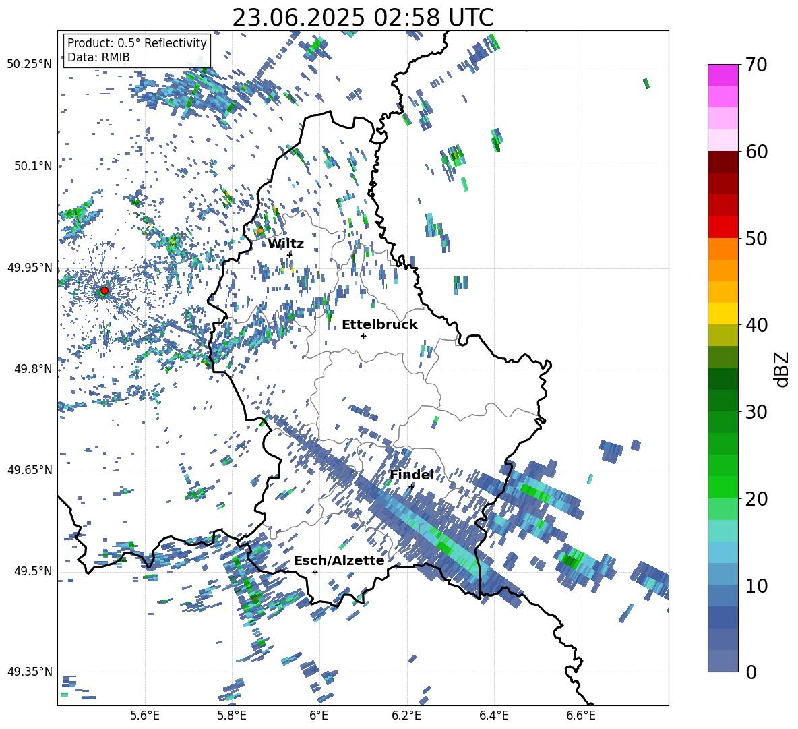The width and height of the screenshot is (798, 729).
Task: Click the 5.6°E longitude label
Action: [145, 716]
